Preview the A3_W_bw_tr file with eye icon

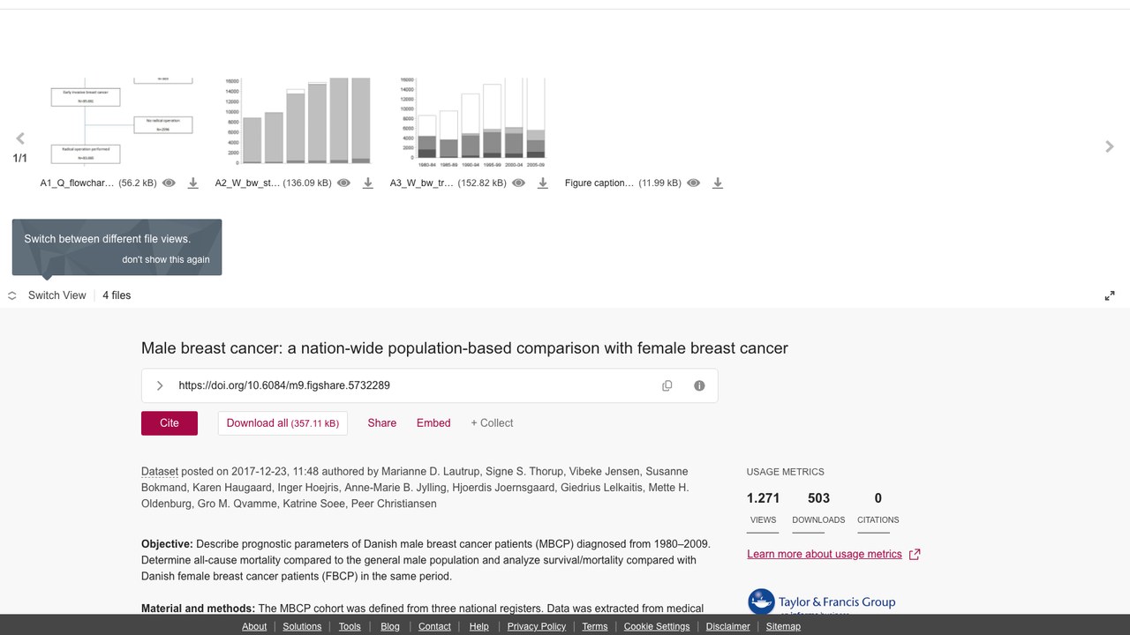518,183
